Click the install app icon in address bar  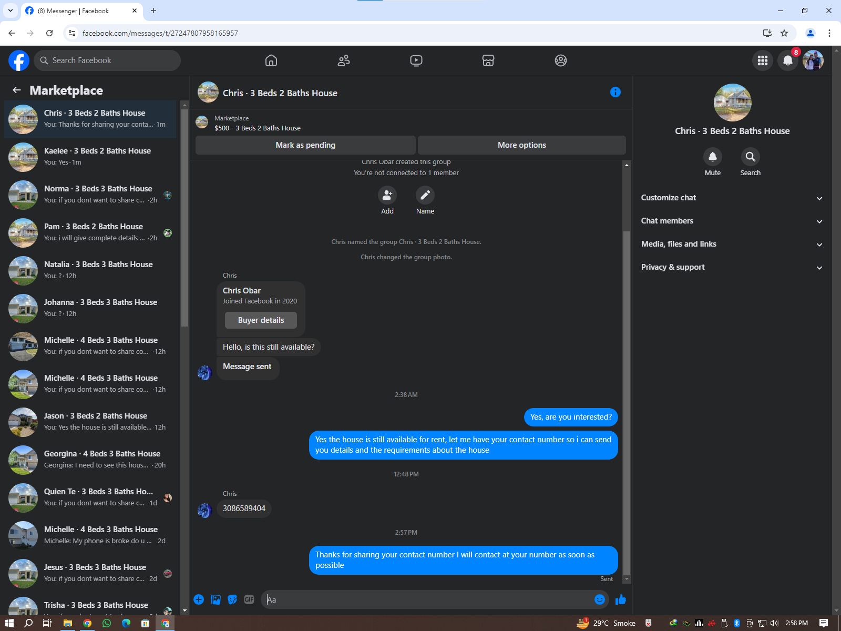(767, 33)
